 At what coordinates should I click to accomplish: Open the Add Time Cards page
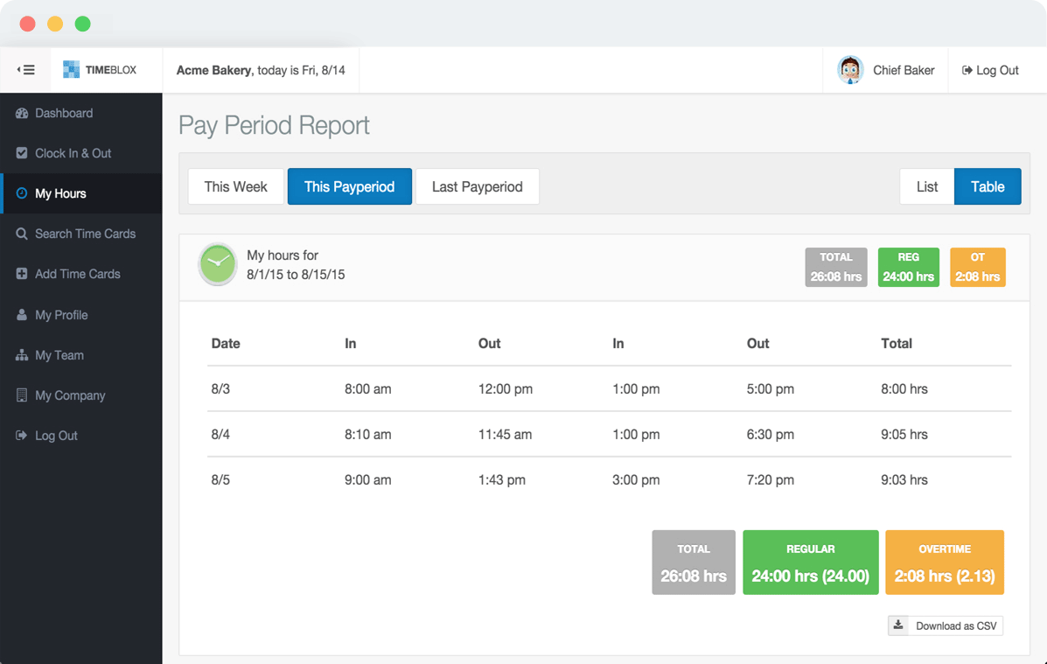[x=77, y=274]
